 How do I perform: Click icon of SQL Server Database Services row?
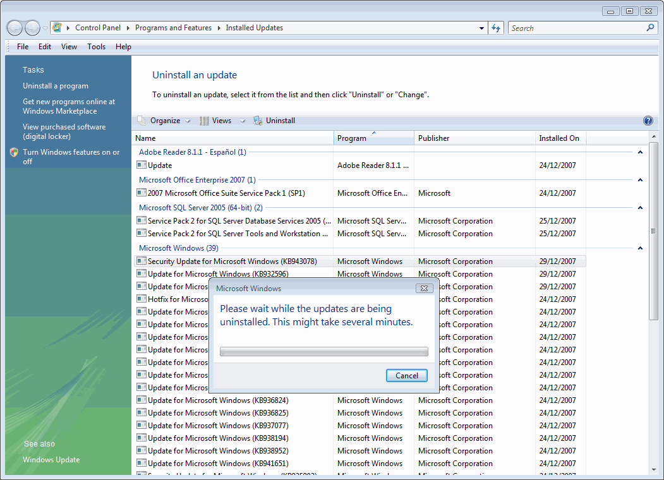tap(142, 220)
